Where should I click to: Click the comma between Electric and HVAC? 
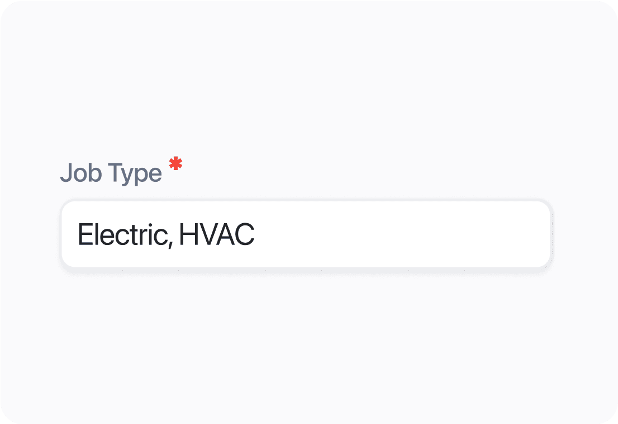168,242
